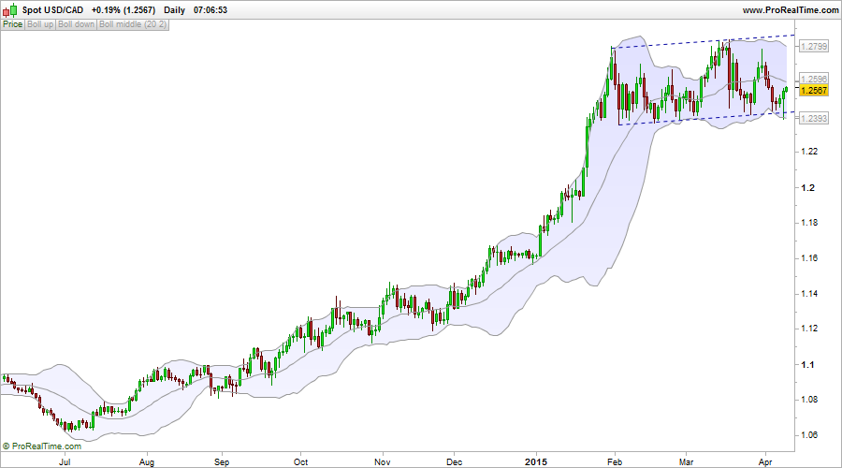Click the 1.2799 upper band price label
The width and height of the screenshot is (842, 468).
814,47
